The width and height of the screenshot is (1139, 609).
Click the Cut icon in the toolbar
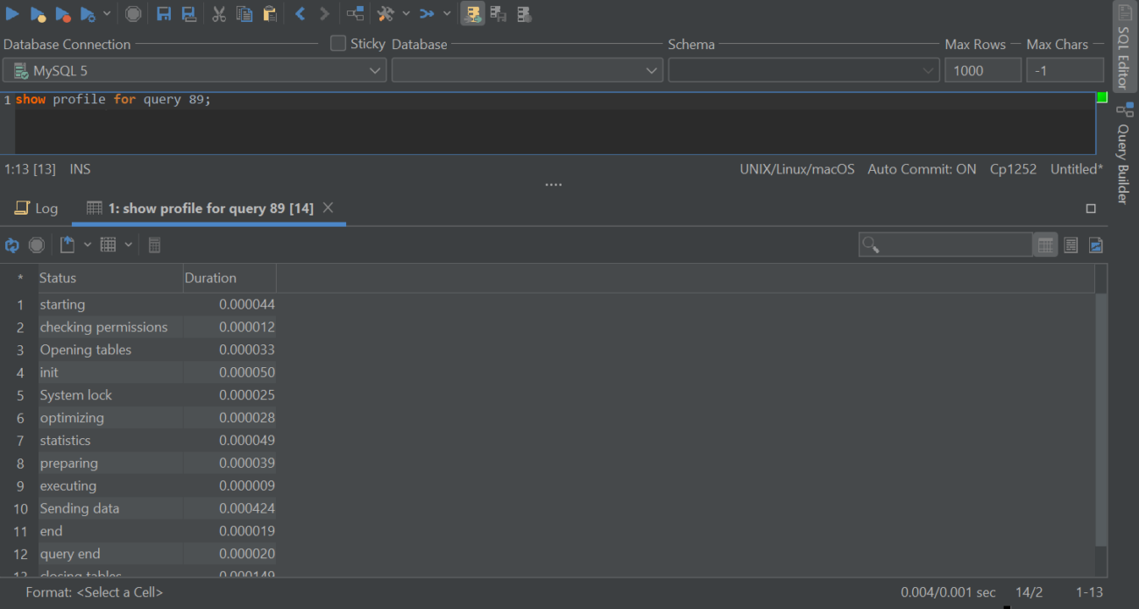(x=218, y=13)
